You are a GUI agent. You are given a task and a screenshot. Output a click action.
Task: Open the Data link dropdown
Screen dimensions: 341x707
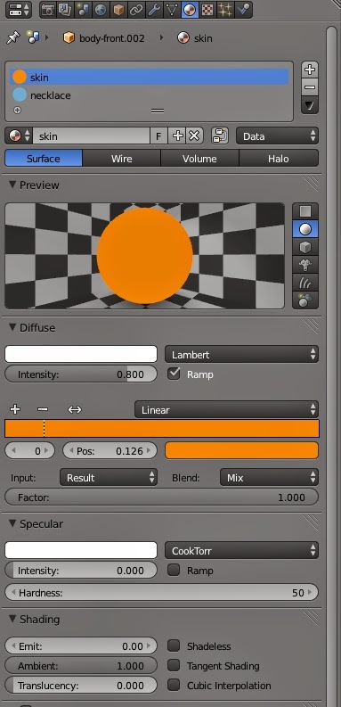pos(277,136)
